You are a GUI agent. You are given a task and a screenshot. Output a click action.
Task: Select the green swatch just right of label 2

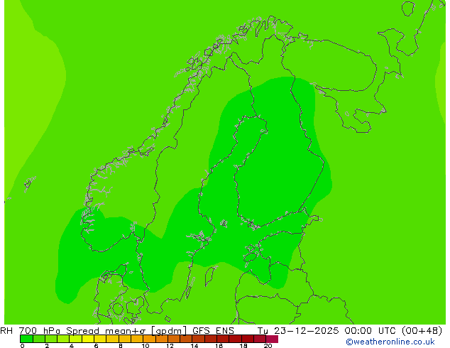point(51,339)
